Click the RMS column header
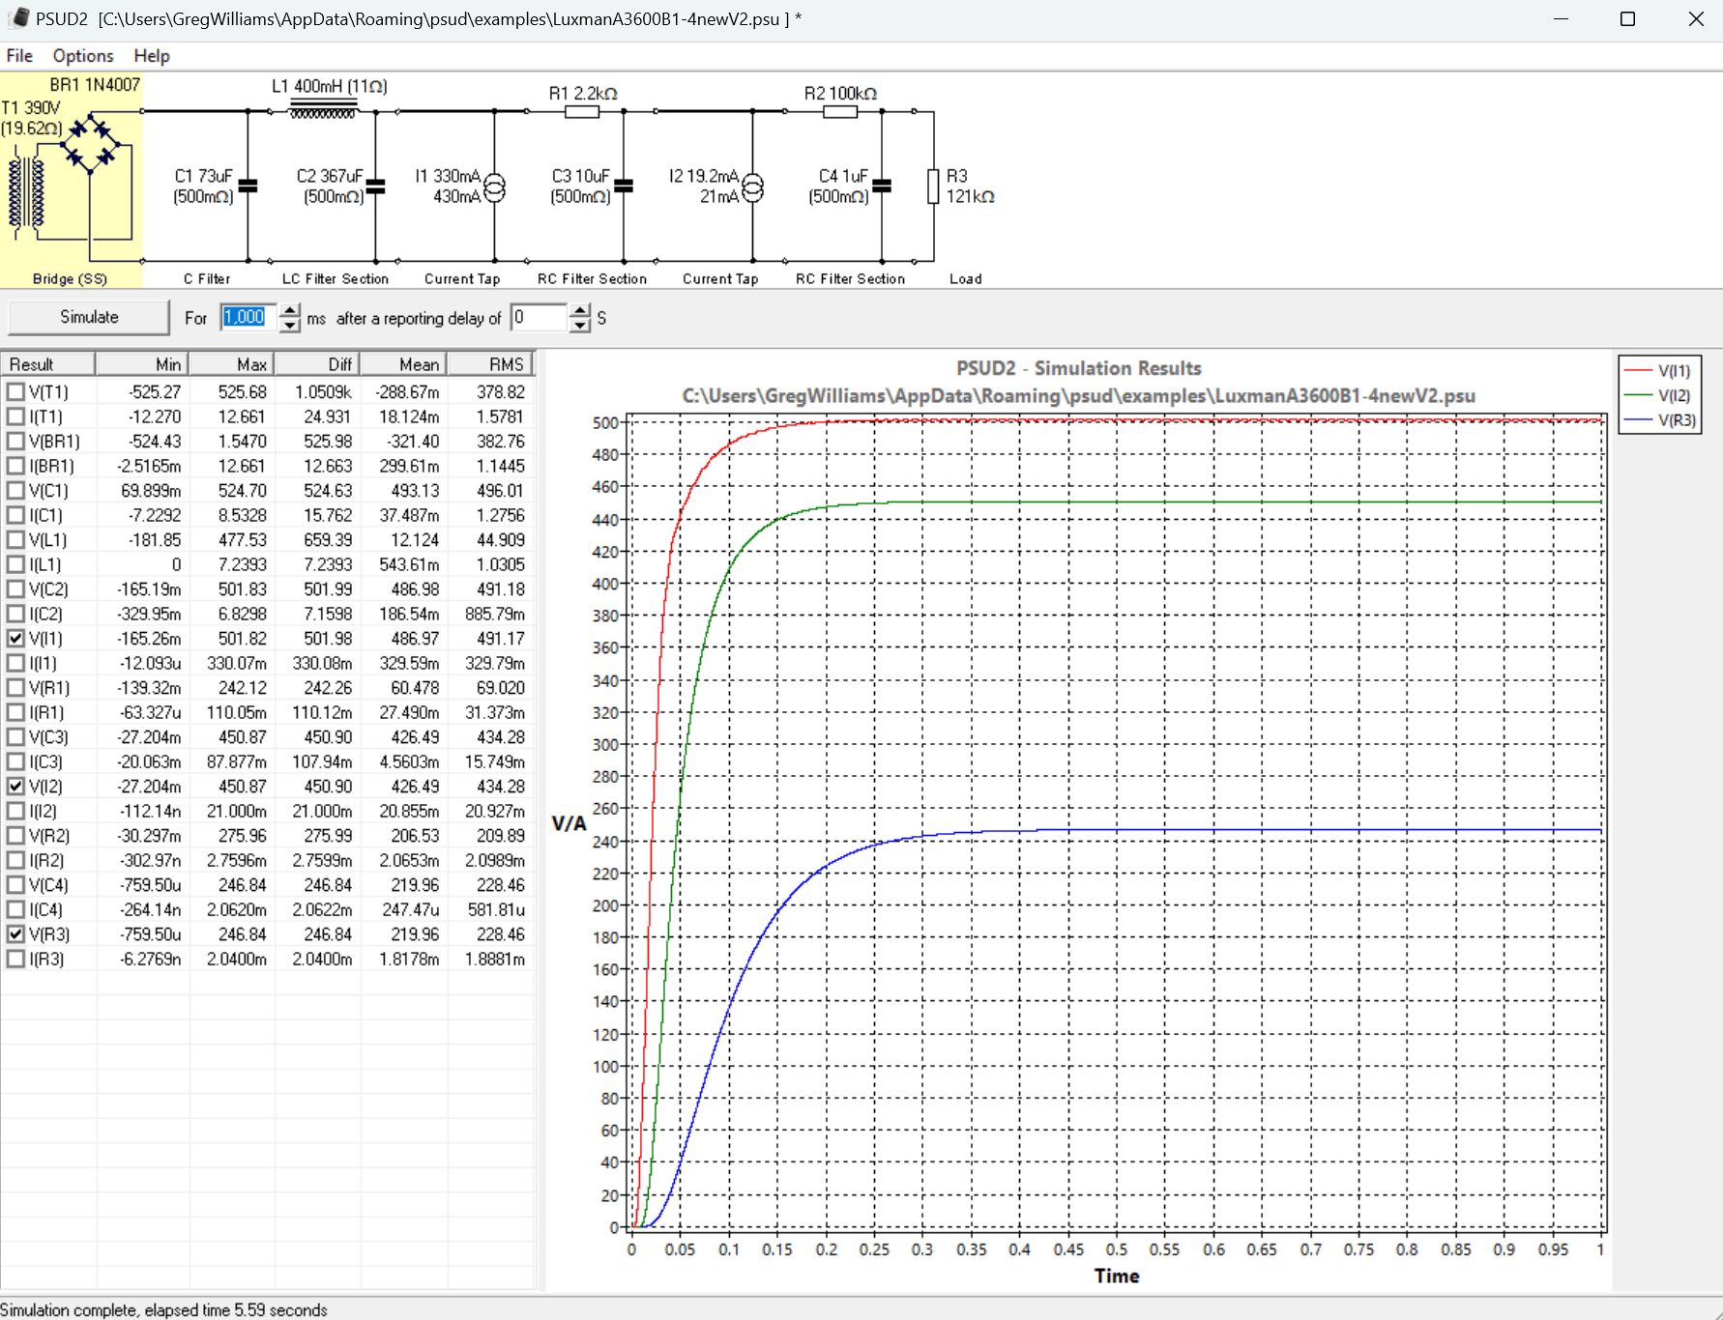The width and height of the screenshot is (1723, 1320). [490, 364]
